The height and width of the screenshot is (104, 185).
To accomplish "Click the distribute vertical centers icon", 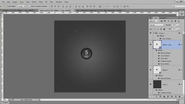I will tap(79, 6).
